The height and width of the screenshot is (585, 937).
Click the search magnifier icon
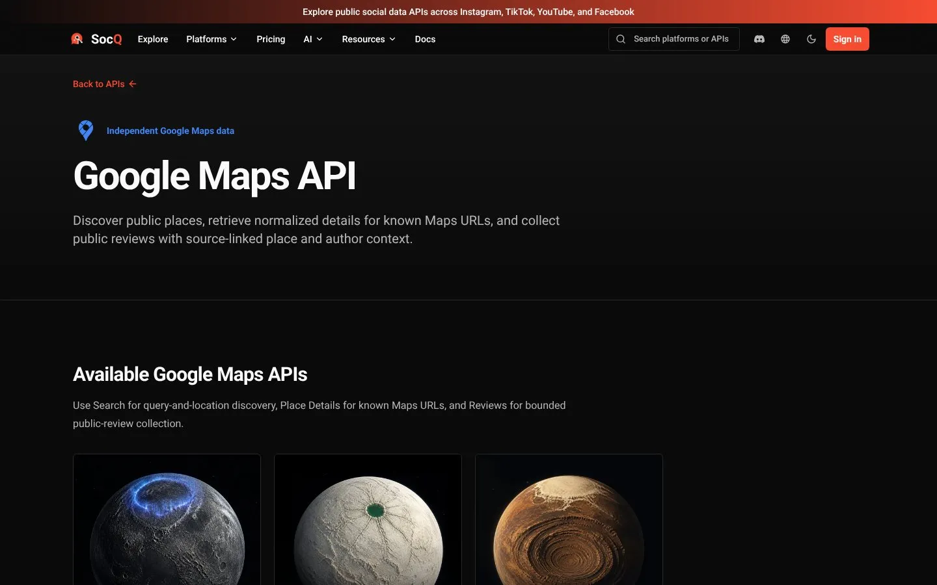(x=621, y=39)
